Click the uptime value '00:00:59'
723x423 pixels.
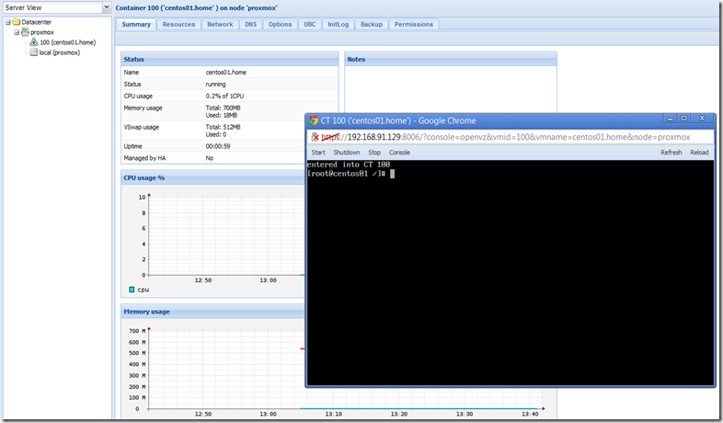pos(218,146)
